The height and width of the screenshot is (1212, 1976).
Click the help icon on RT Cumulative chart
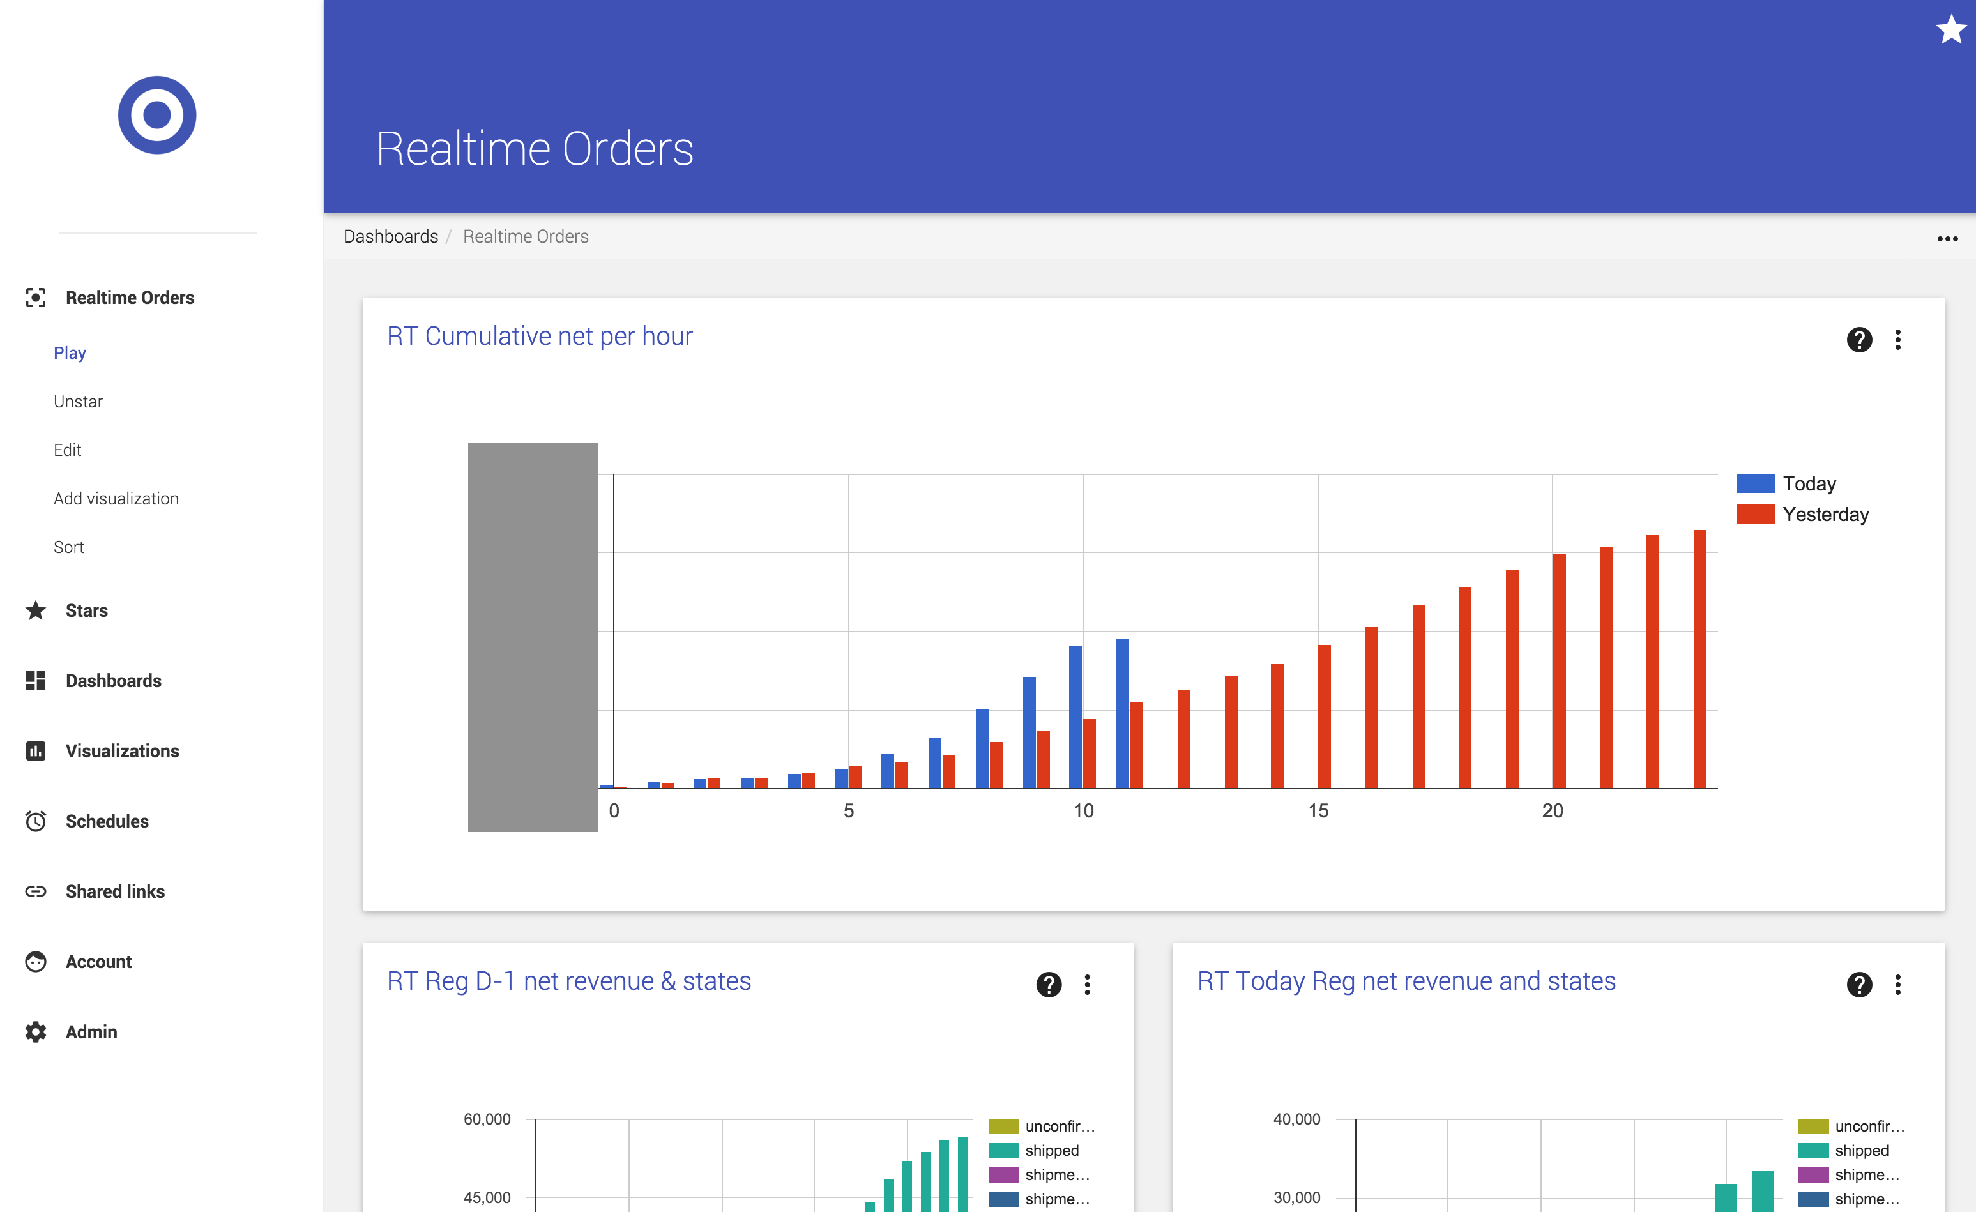1859,340
